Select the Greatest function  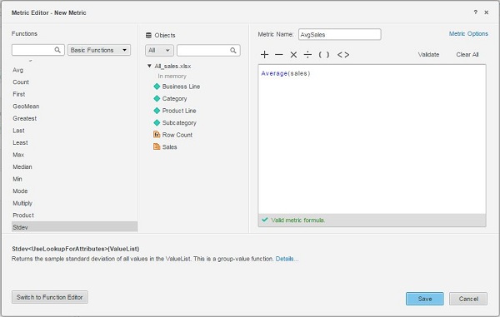(x=24, y=118)
